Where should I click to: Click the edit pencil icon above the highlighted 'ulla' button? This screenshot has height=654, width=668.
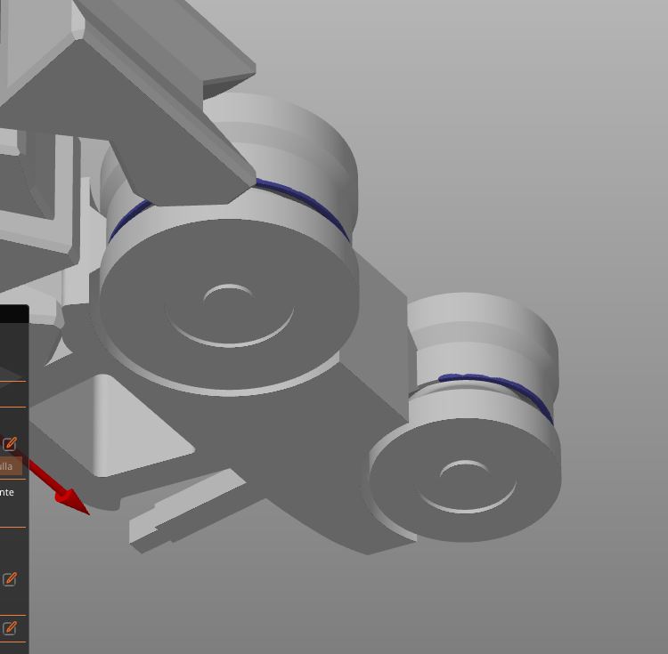click(x=10, y=443)
